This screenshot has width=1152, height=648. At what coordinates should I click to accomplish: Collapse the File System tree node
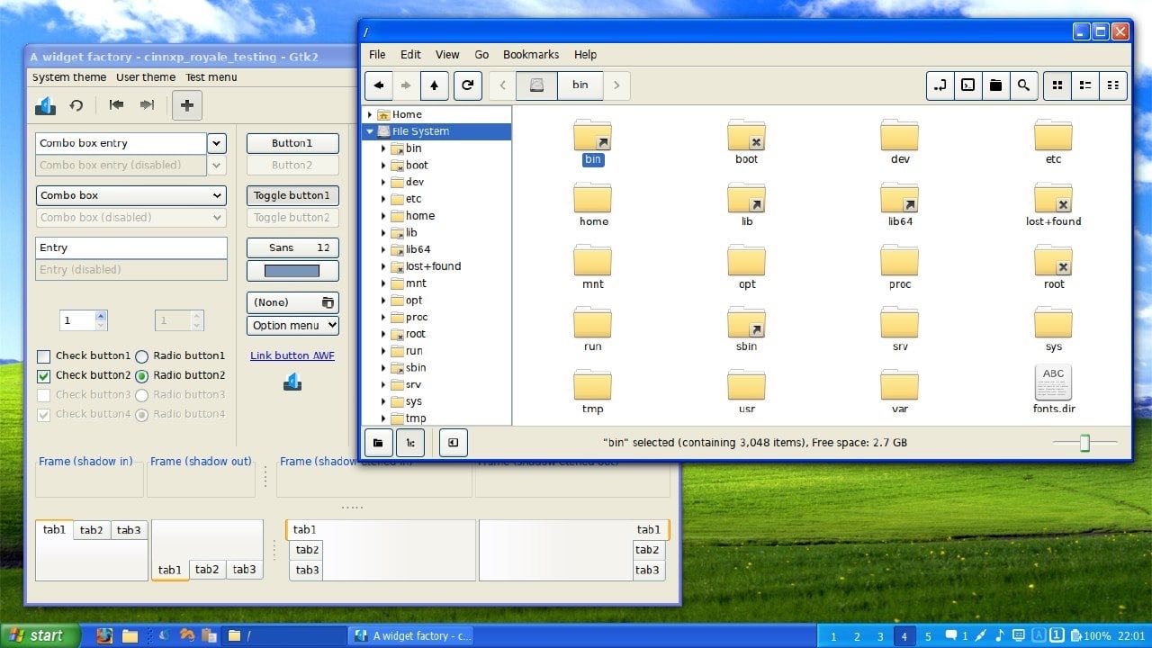tap(370, 131)
